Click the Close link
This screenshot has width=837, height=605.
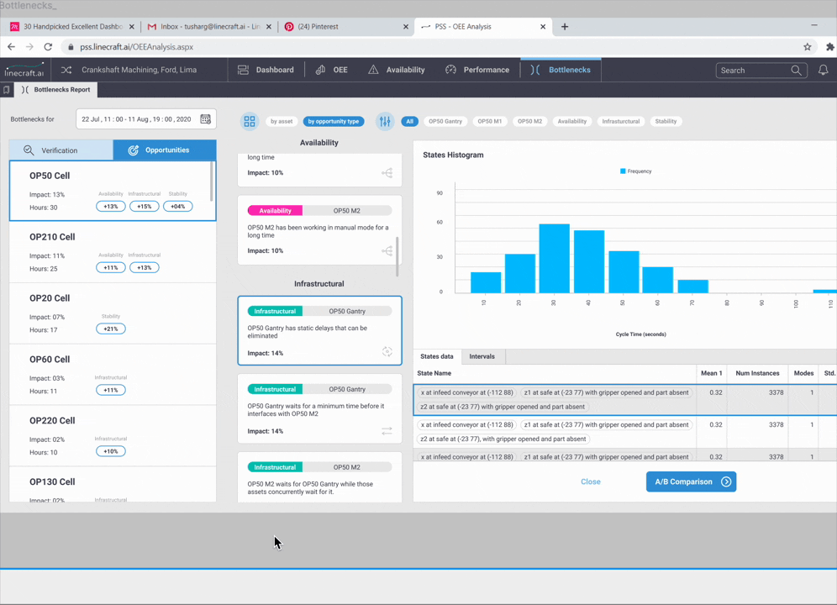tap(591, 481)
